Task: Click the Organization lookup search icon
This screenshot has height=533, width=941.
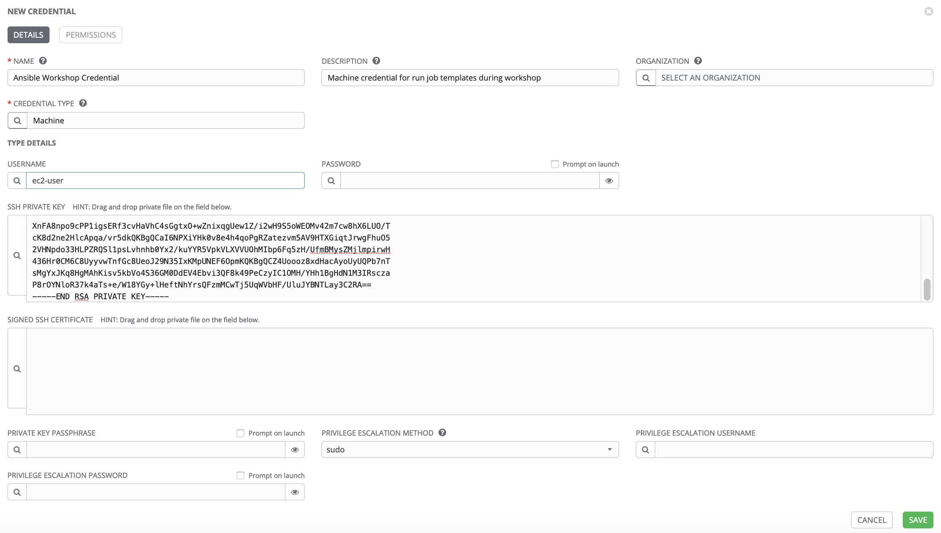Action: coord(646,78)
